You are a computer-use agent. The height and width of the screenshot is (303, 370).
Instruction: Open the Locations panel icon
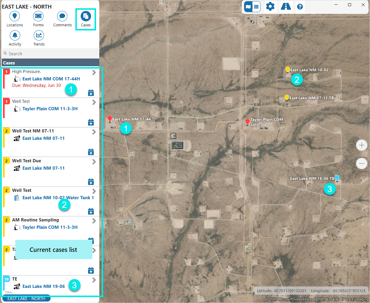[x=15, y=16]
